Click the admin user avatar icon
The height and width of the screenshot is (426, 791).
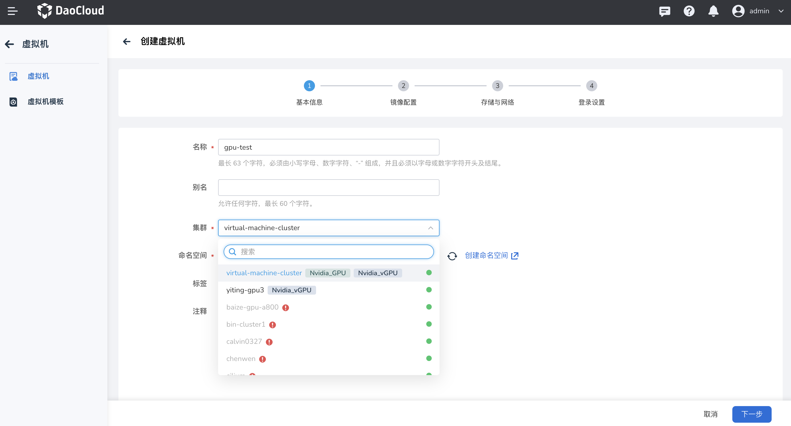coord(738,11)
